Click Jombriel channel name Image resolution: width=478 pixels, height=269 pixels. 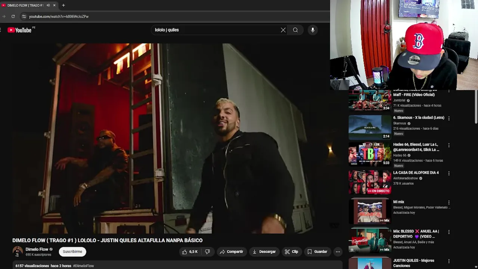click(400, 101)
